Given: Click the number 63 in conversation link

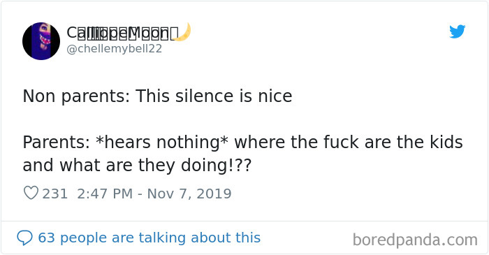Looking at the screenshot, I should click(x=46, y=238).
